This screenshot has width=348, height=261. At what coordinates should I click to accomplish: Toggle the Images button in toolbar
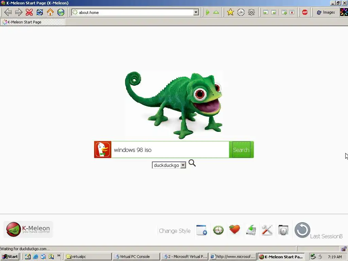[x=326, y=13]
